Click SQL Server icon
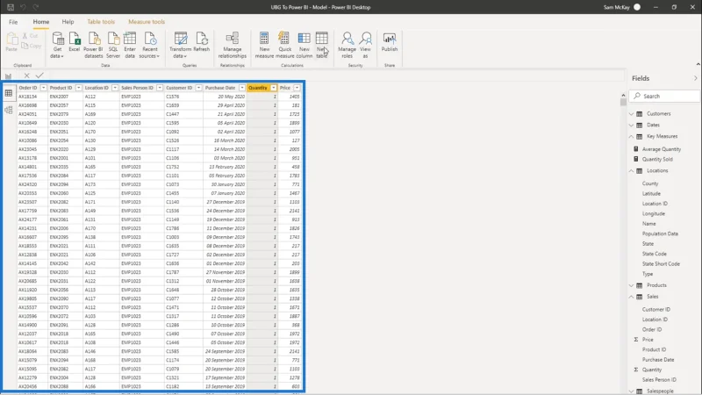The width and height of the screenshot is (702, 395). pos(113,45)
